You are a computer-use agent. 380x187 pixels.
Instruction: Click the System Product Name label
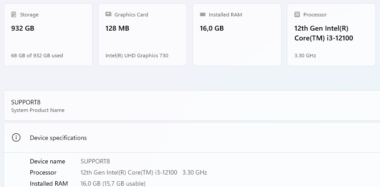click(x=38, y=110)
